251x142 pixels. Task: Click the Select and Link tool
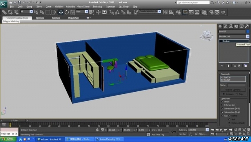point(4,12)
